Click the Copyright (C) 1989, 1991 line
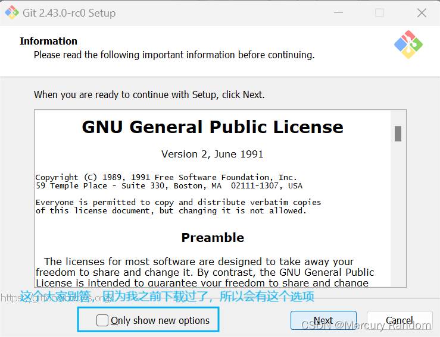Viewport: 440px width, 337px height. pos(166,177)
